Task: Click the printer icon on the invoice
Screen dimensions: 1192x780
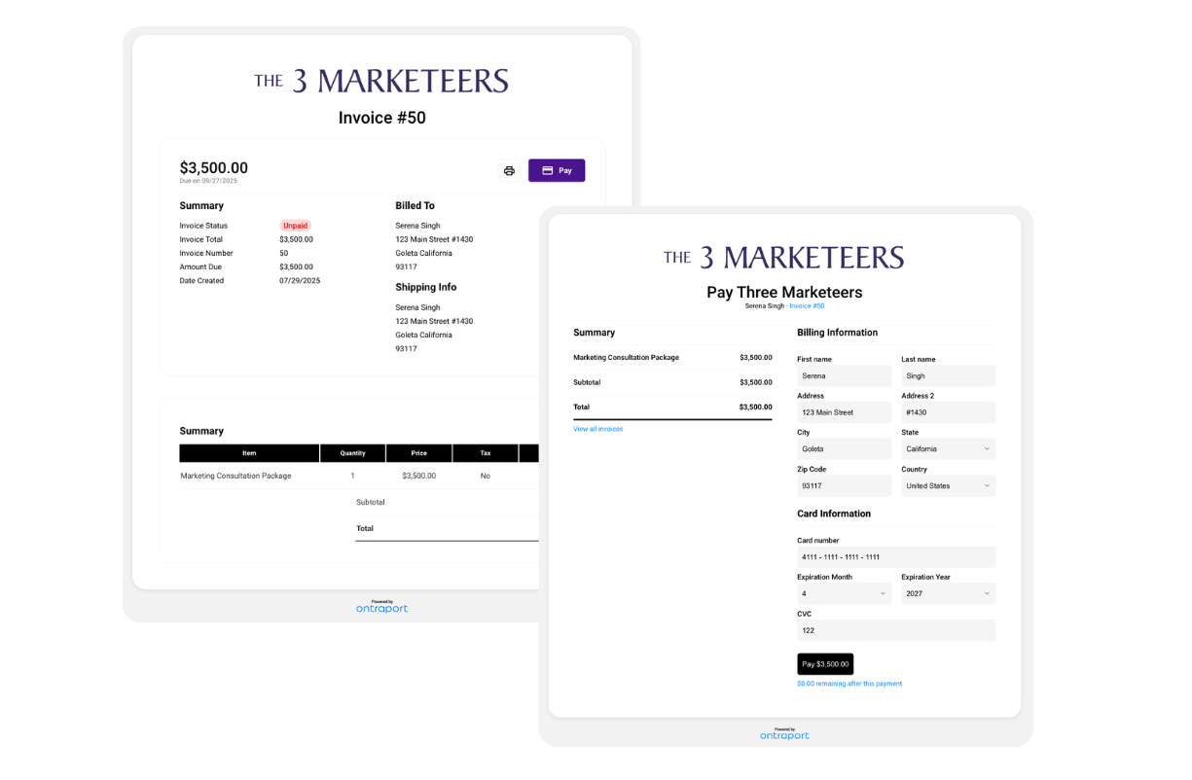Action: (x=509, y=171)
